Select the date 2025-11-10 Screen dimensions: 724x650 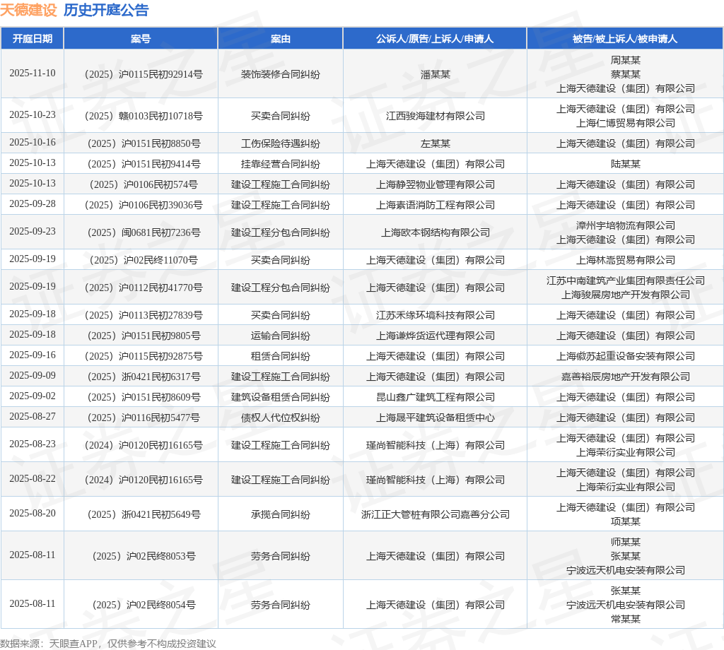tap(33, 73)
